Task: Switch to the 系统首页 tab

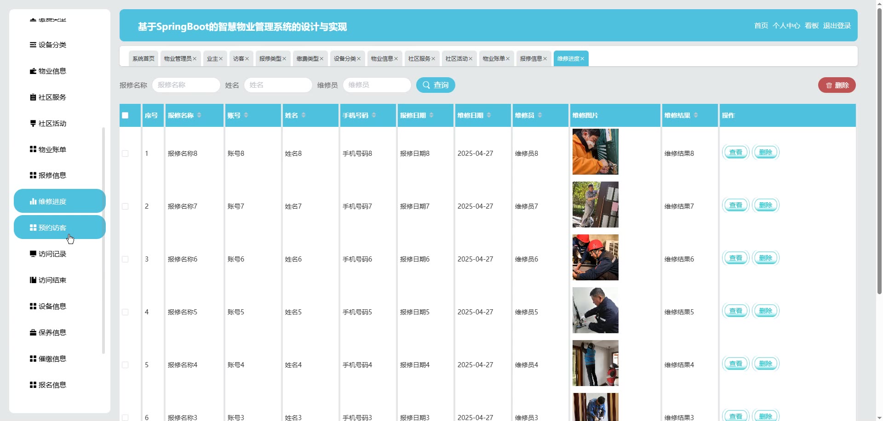Action: click(x=143, y=59)
